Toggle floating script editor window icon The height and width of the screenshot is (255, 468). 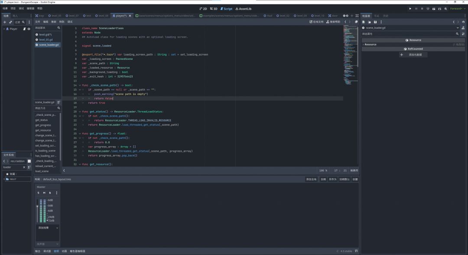(356, 22)
